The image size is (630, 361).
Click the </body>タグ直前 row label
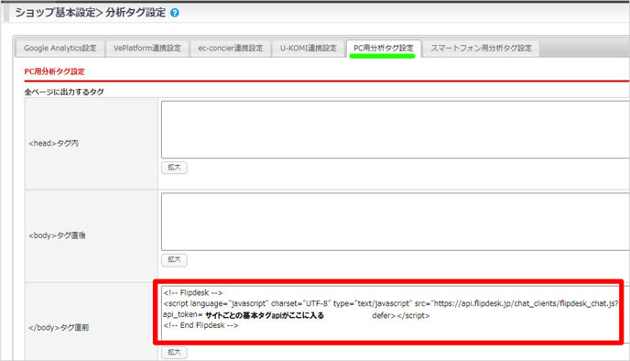pyautogui.click(x=59, y=328)
